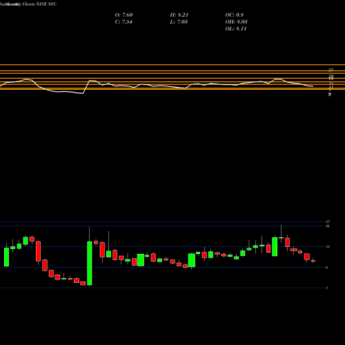Click the price axis label 1
Viewport: 345px width, 345px height.
click(x=327, y=288)
